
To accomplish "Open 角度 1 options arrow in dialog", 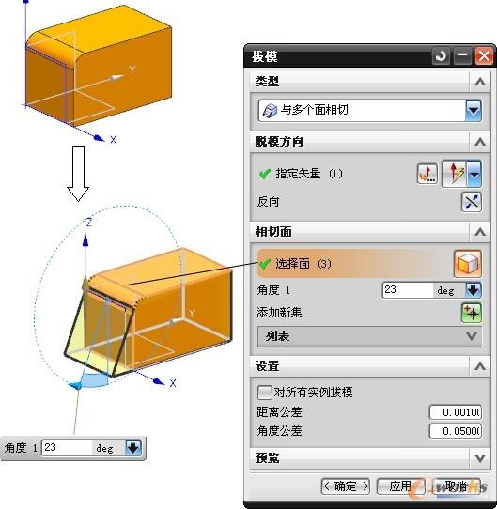I will tap(474, 290).
